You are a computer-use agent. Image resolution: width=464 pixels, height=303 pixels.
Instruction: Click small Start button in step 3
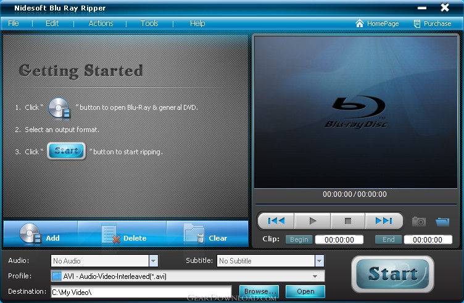coord(66,151)
